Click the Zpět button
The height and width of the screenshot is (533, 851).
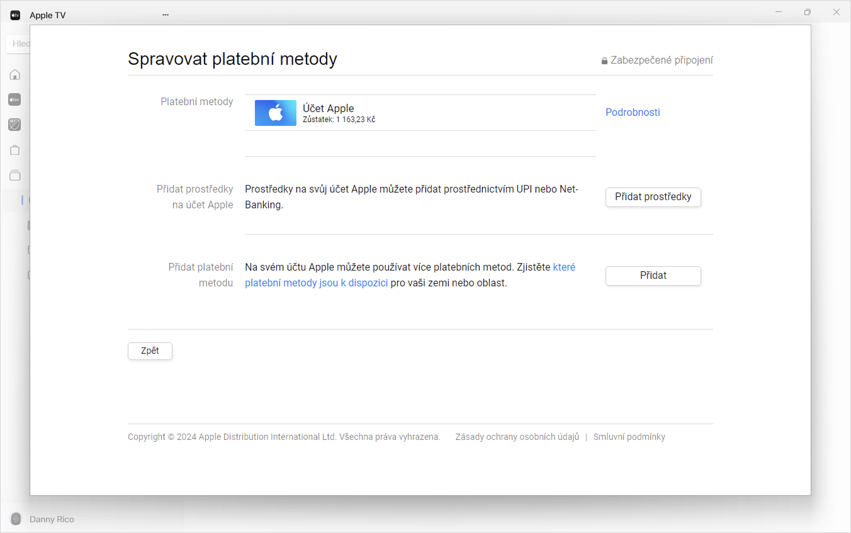149,351
